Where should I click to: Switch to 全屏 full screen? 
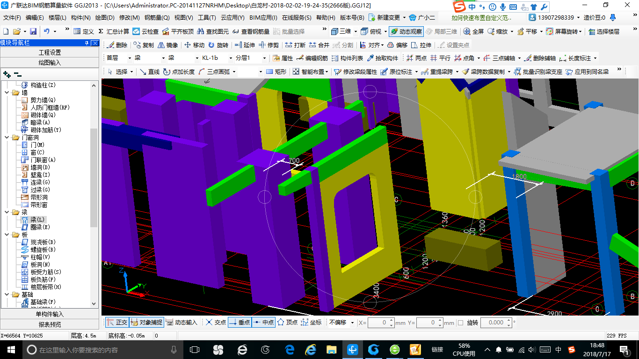coord(473,31)
